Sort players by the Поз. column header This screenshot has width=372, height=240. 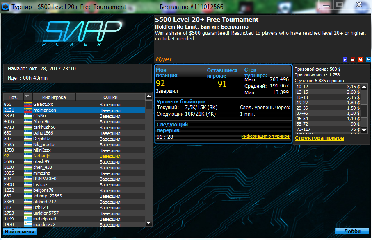click(x=13, y=97)
